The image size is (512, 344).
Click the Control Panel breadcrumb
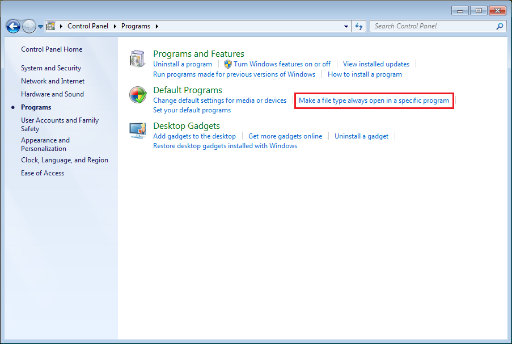coord(87,26)
